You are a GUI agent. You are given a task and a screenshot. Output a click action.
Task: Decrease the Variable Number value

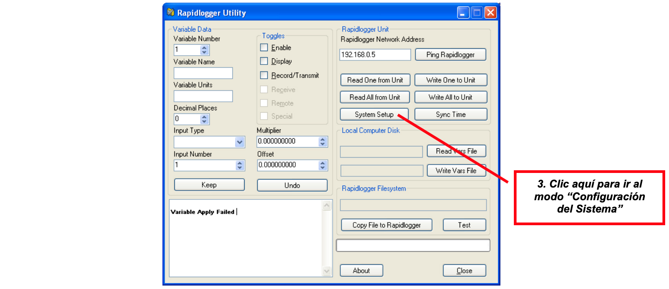[x=204, y=52]
